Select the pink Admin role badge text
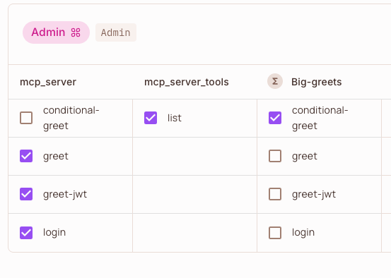Image resolution: width=391 pixels, height=278 pixels. tap(48, 32)
